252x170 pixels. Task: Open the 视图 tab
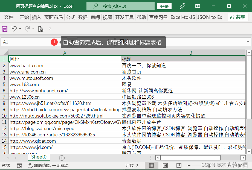107,17
